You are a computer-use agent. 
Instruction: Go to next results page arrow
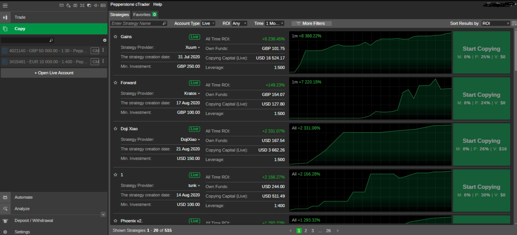pyautogui.click(x=337, y=231)
